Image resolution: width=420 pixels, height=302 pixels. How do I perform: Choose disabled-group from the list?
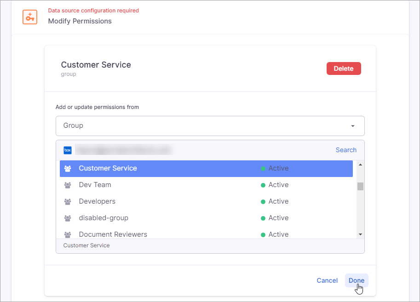click(x=104, y=218)
